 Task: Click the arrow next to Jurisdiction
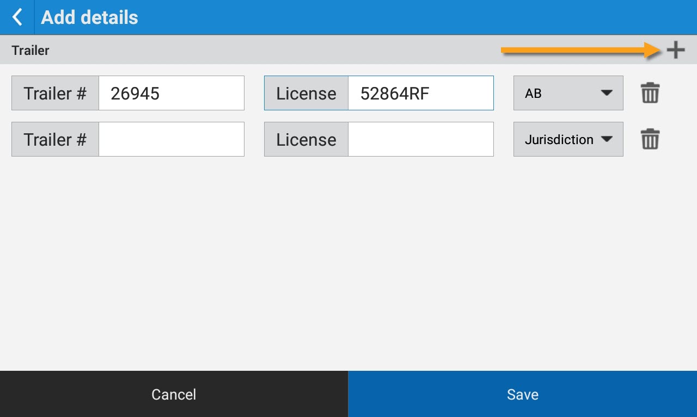(607, 139)
